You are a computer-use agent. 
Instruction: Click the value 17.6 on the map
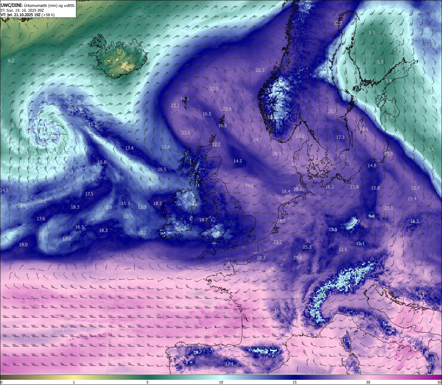click(41, 219)
